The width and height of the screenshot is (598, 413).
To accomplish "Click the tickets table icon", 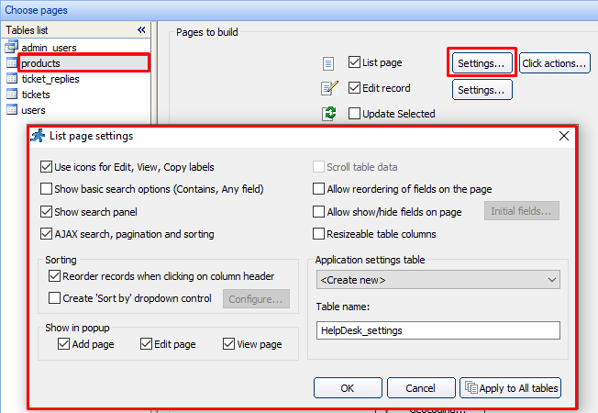I will [x=12, y=95].
